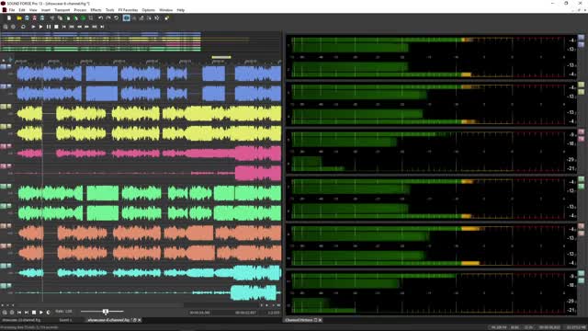Image resolution: width=588 pixels, height=331 pixels.
Task: Toggle first button of blue channel 1
Action: tap(3, 67)
